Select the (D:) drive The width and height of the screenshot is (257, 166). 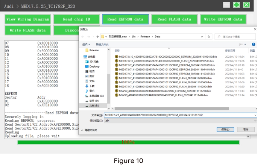(92, 101)
